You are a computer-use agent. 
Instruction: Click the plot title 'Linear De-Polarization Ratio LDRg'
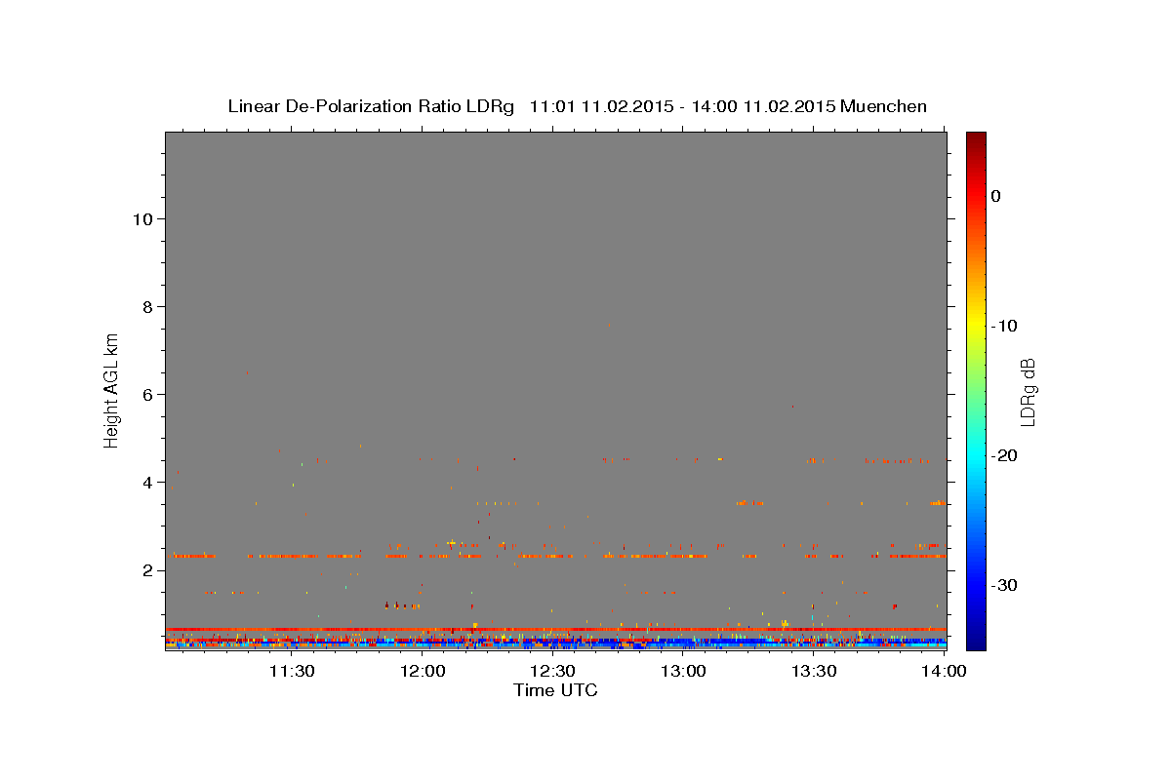point(371,106)
